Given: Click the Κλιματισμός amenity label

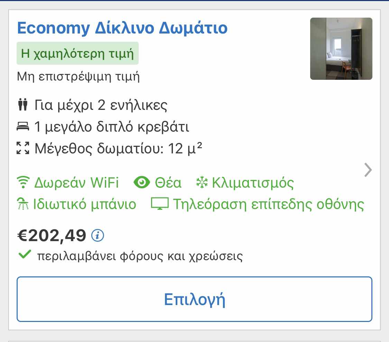Looking at the screenshot, I should pyautogui.click(x=253, y=183).
